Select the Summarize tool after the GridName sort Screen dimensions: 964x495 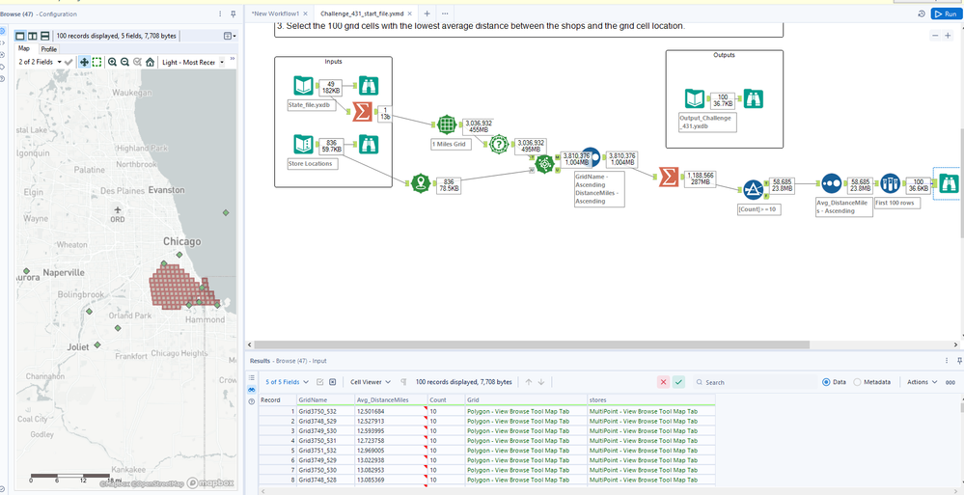669,178
